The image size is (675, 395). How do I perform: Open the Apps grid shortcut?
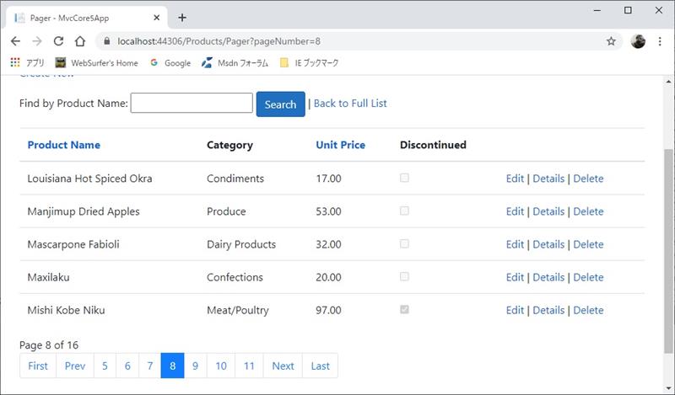coord(14,62)
